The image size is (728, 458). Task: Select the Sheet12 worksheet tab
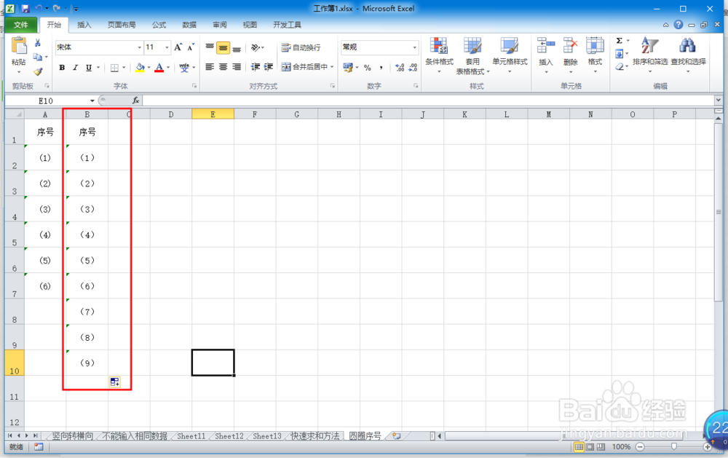tap(229, 436)
